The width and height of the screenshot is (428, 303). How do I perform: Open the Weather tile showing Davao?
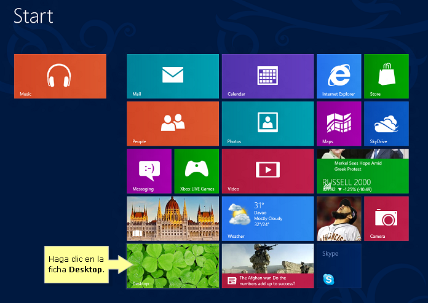point(267,218)
